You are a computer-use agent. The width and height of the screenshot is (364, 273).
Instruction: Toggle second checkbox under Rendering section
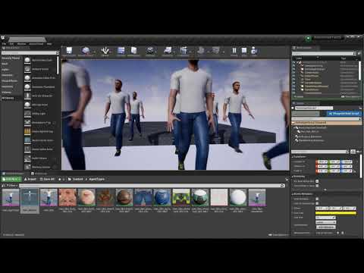(317, 186)
